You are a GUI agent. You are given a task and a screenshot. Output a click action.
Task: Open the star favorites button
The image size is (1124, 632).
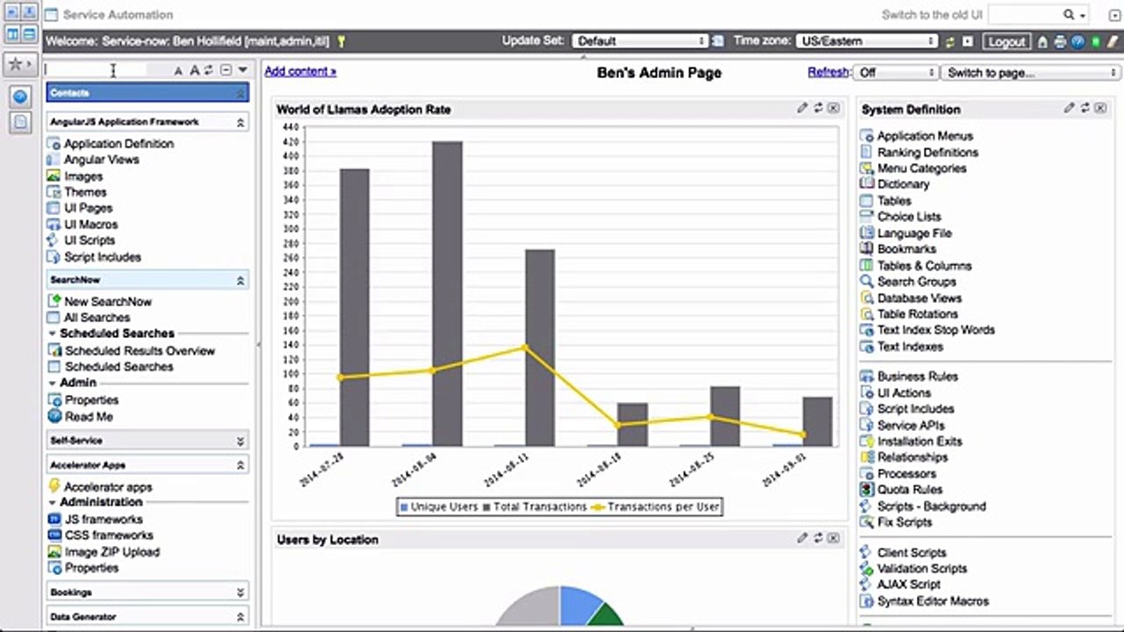click(20, 64)
